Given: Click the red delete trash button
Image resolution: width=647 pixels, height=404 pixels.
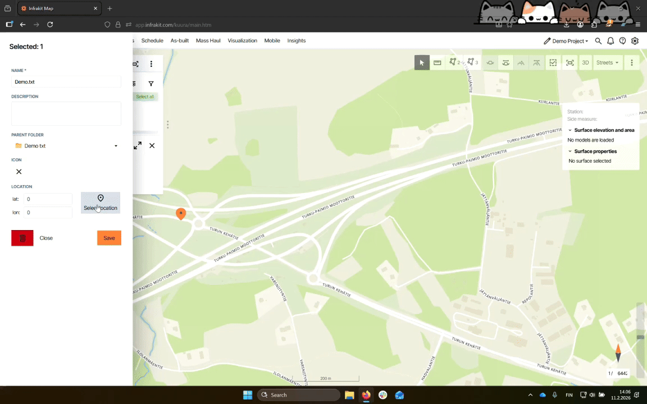Looking at the screenshot, I should point(22,238).
